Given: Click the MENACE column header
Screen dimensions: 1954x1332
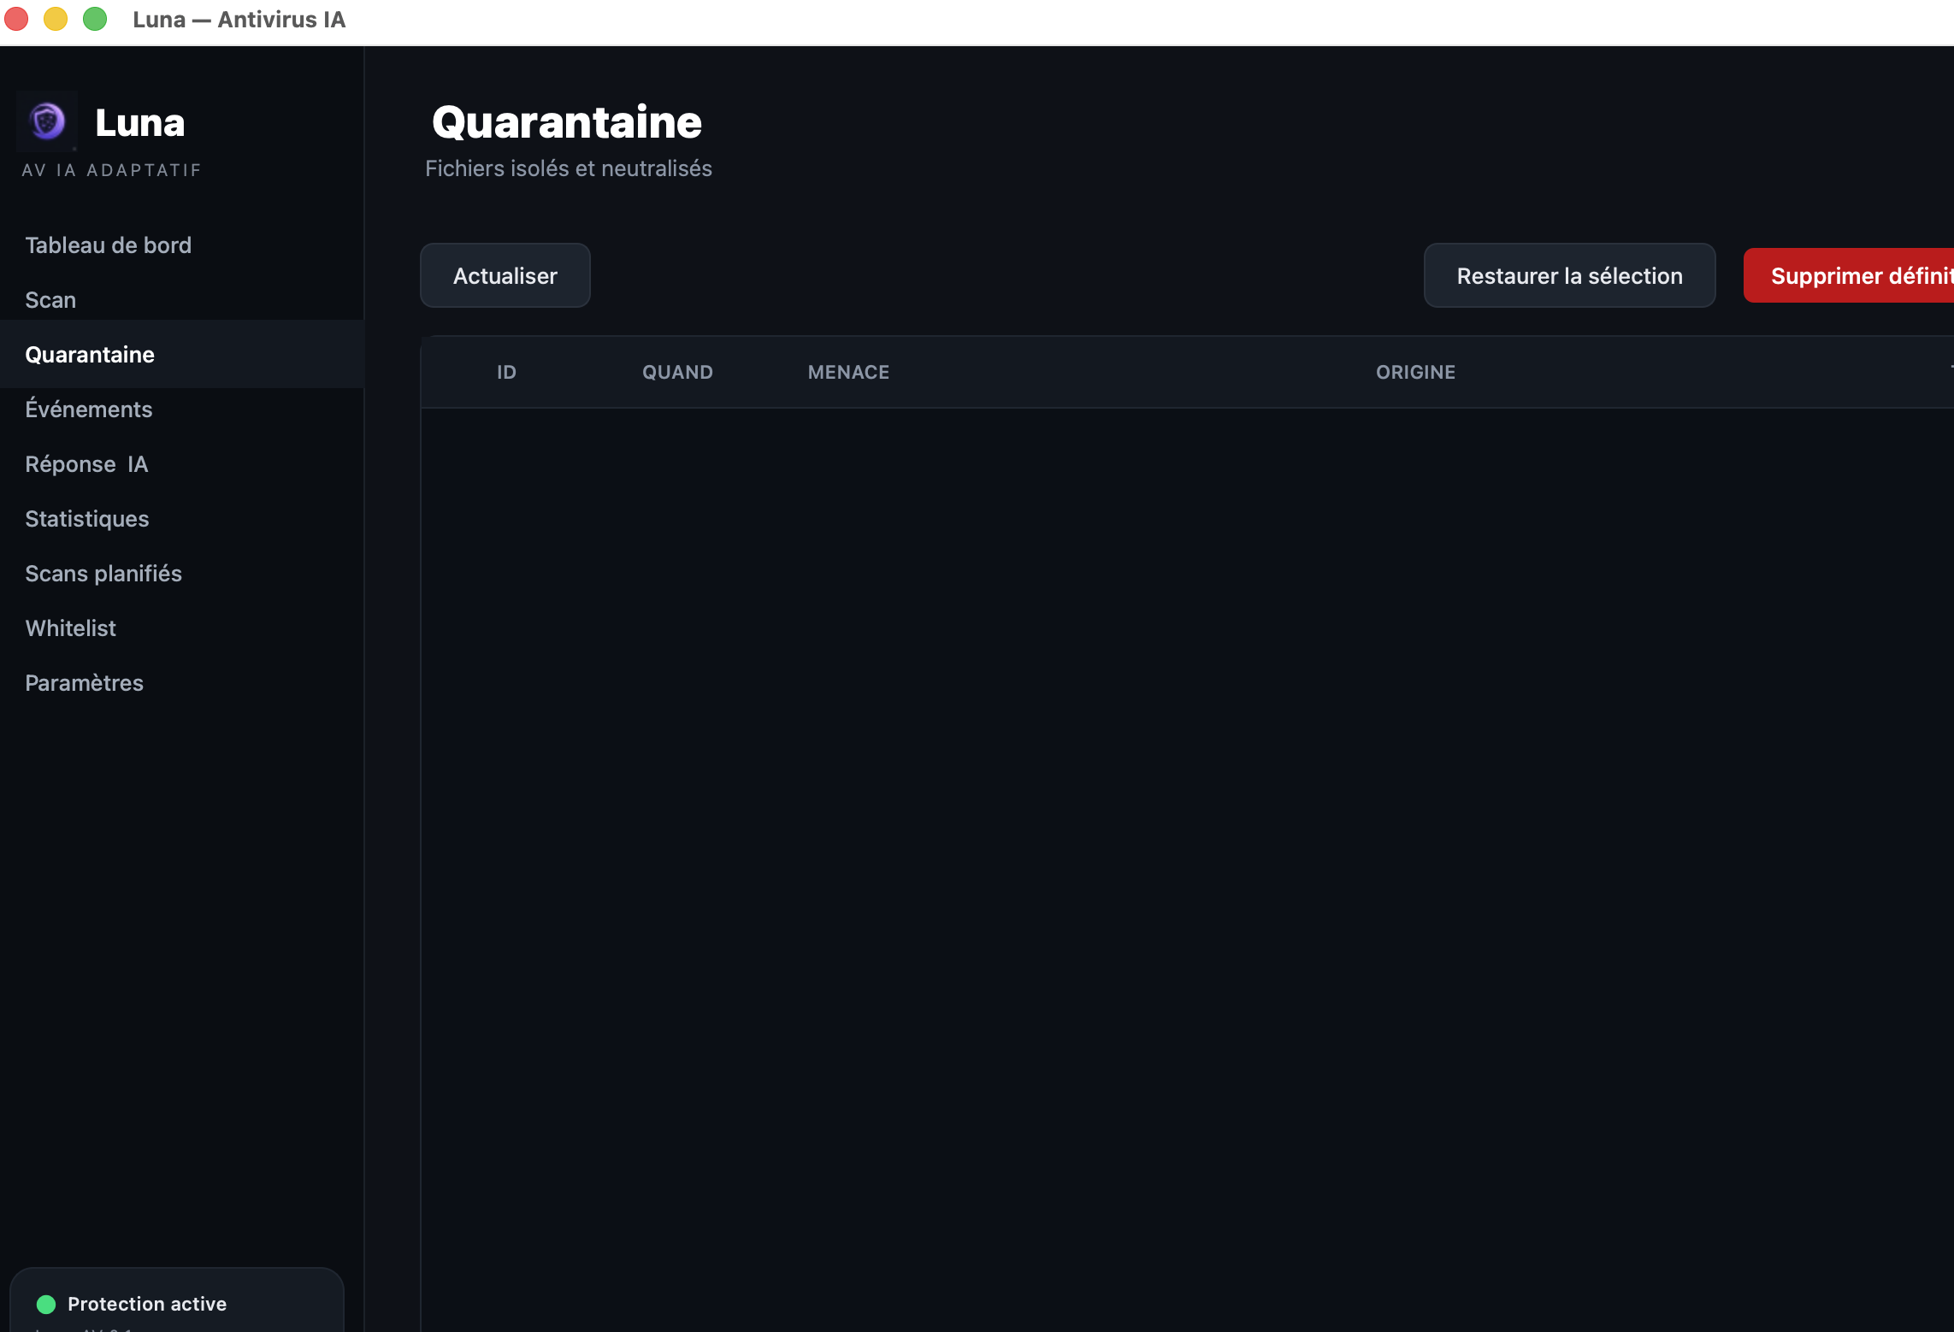Looking at the screenshot, I should (848, 372).
